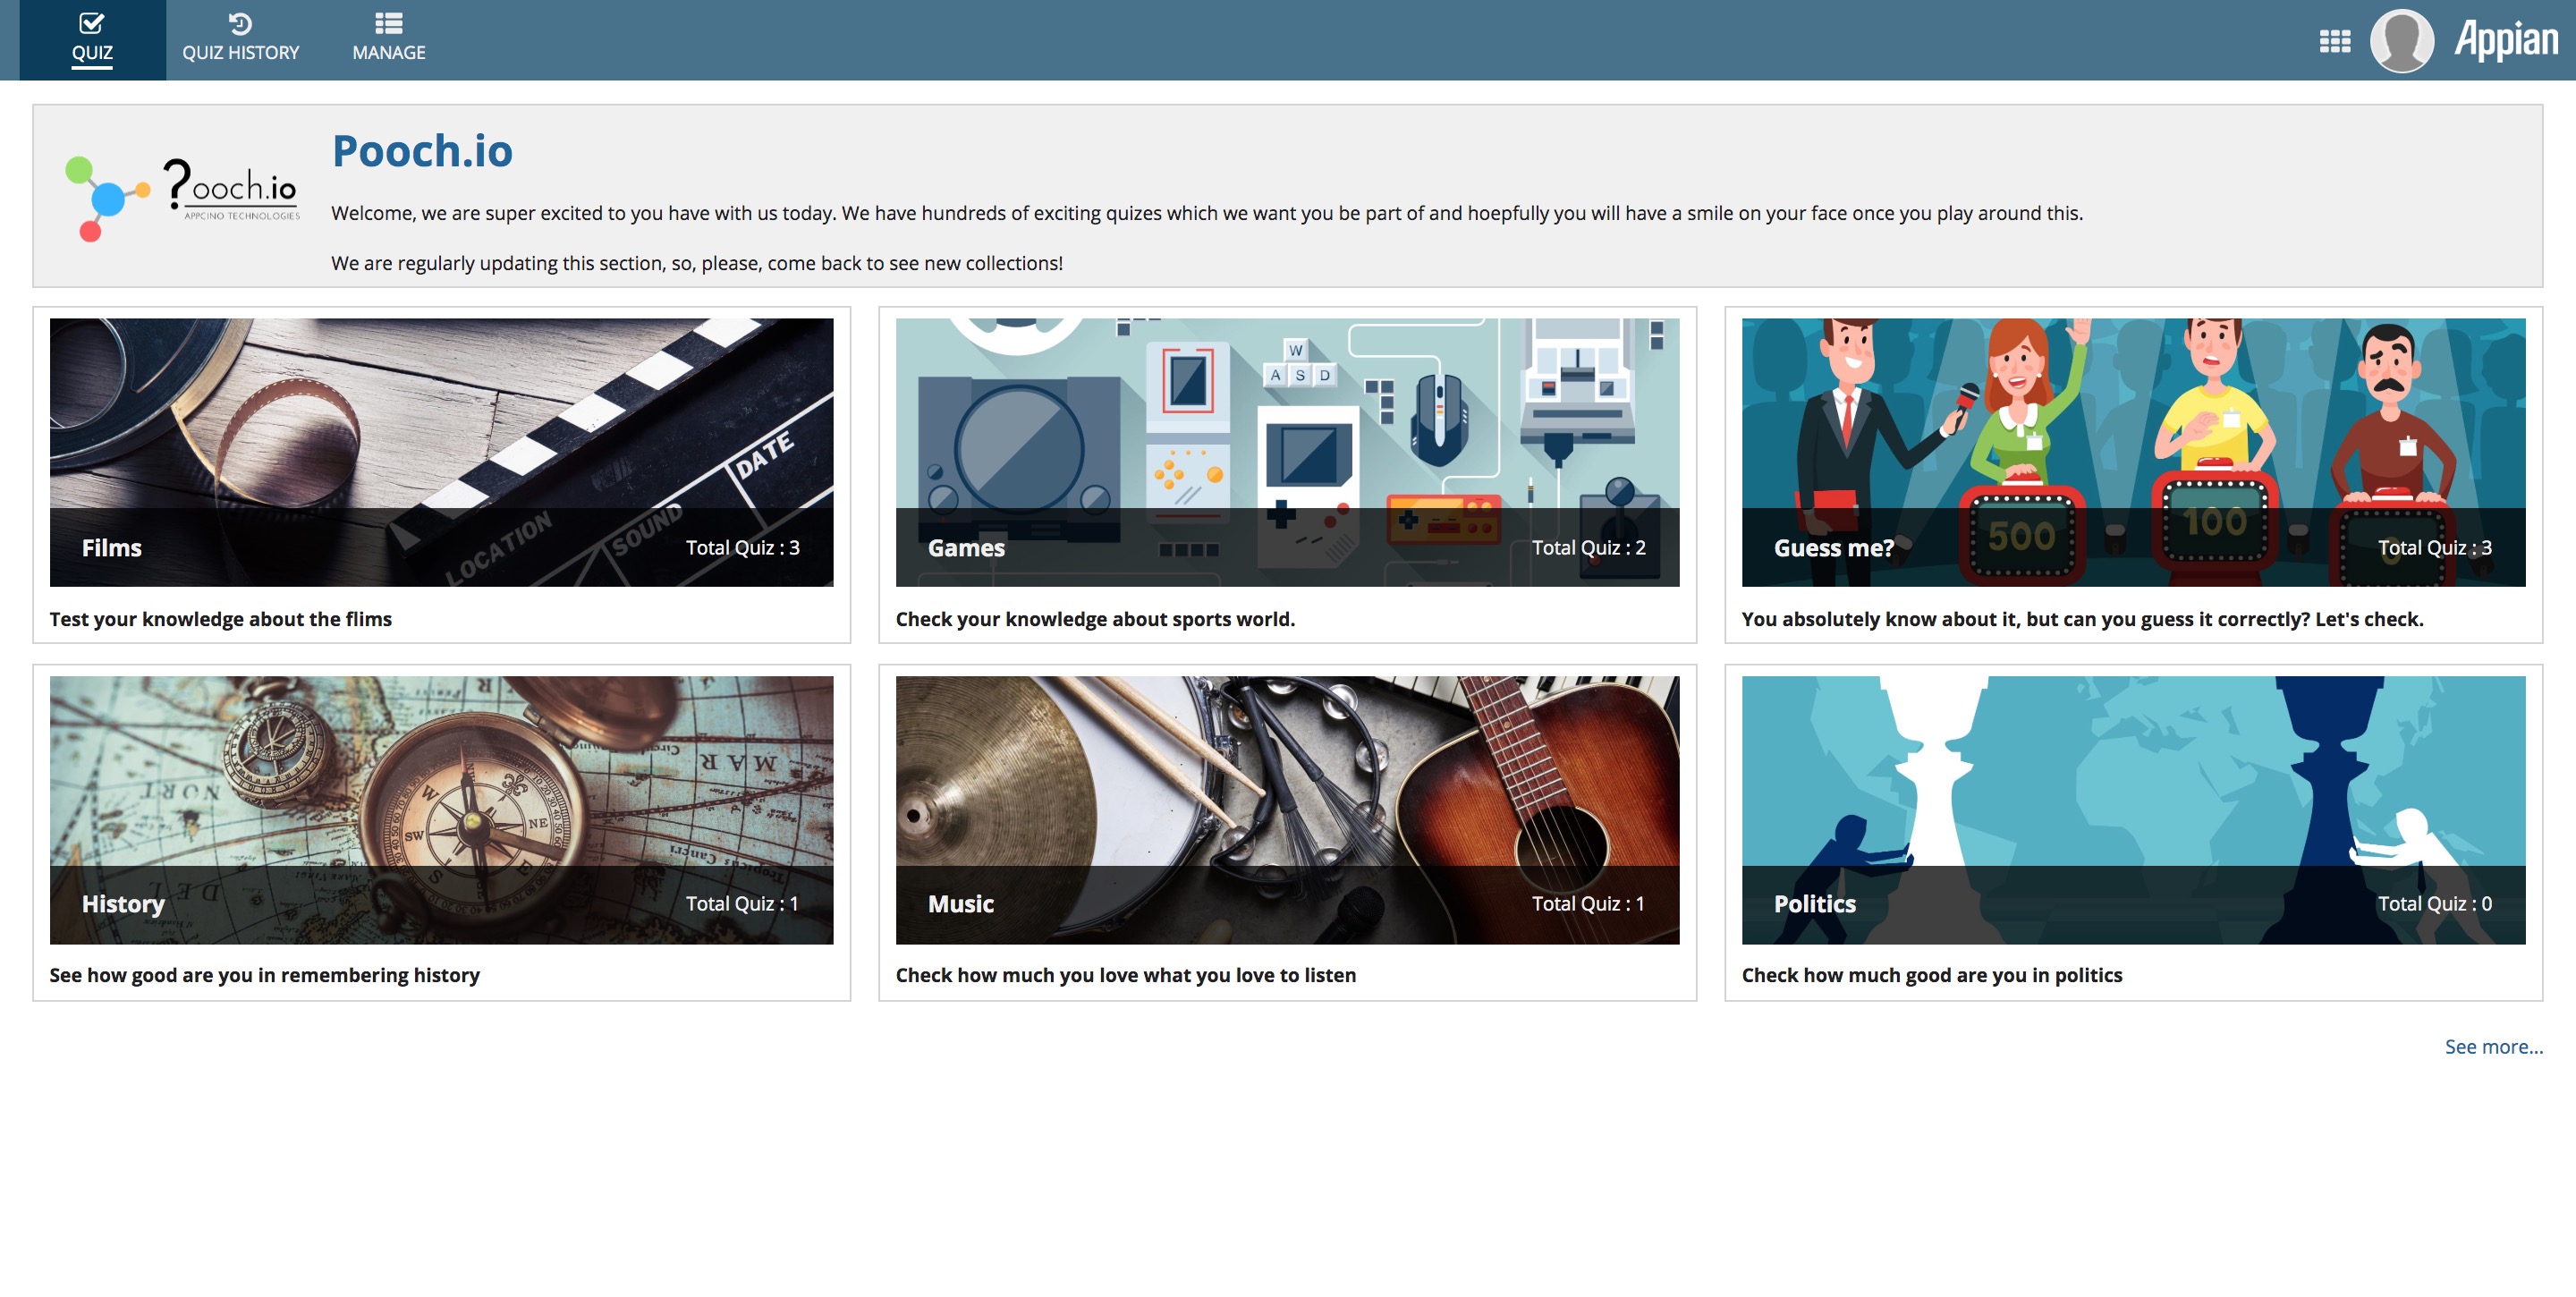Click the Quiz checkmark icon

tap(91, 23)
